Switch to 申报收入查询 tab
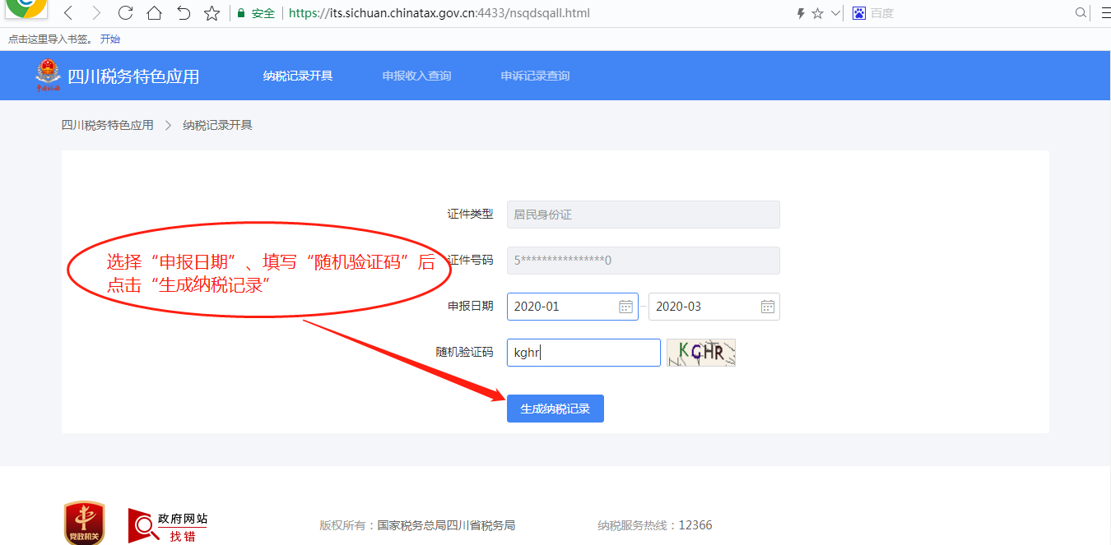This screenshot has width=1111, height=545. pos(416,76)
